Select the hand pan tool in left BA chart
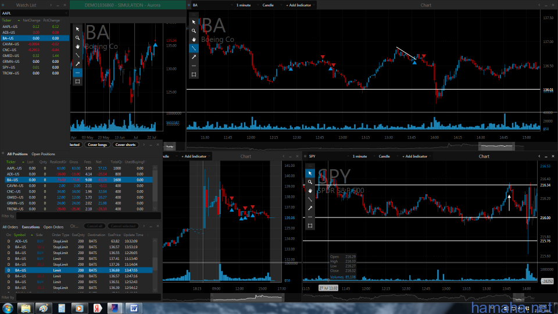This screenshot has width=558, height=314. pyautogui.click(x=77, y=47)
